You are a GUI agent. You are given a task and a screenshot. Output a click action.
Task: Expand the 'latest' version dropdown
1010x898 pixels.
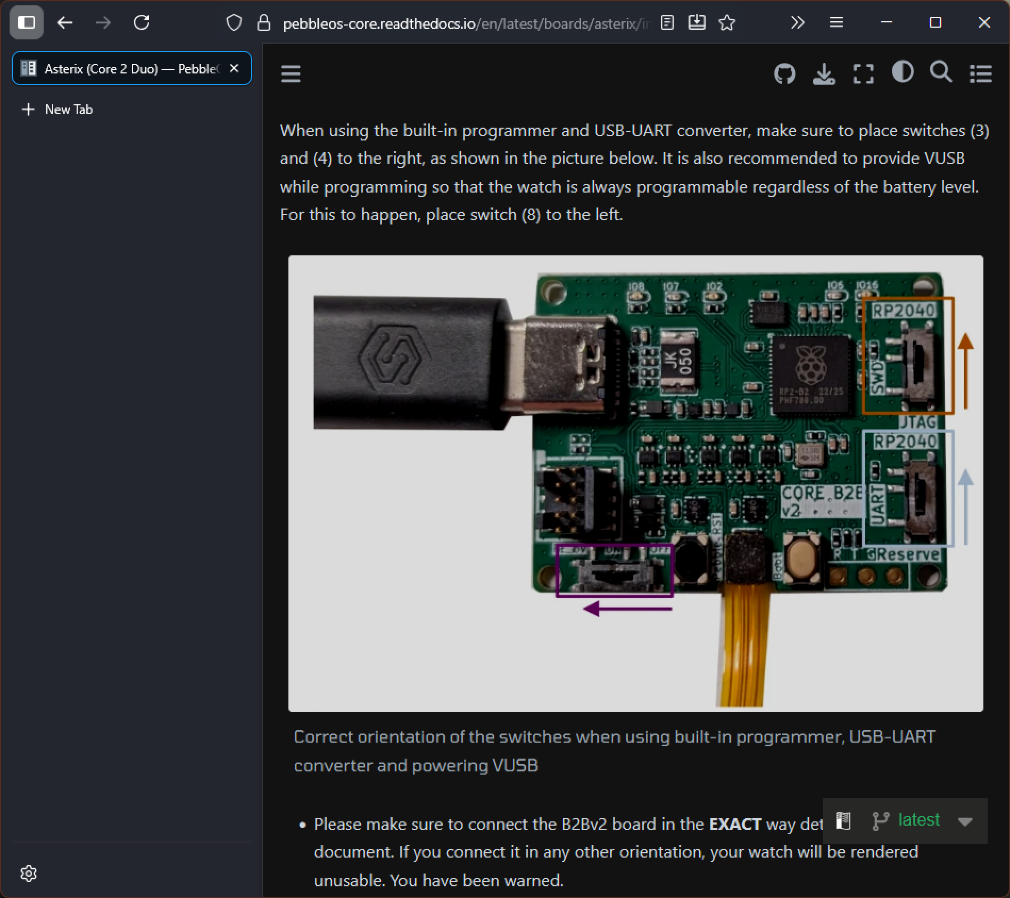point(965,821)
